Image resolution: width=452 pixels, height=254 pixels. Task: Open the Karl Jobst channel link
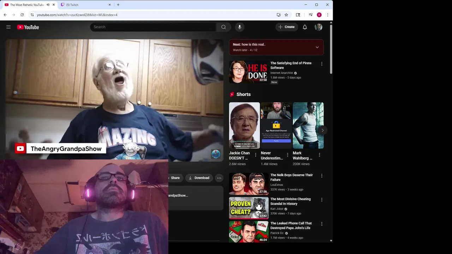(x=277, y=209)
